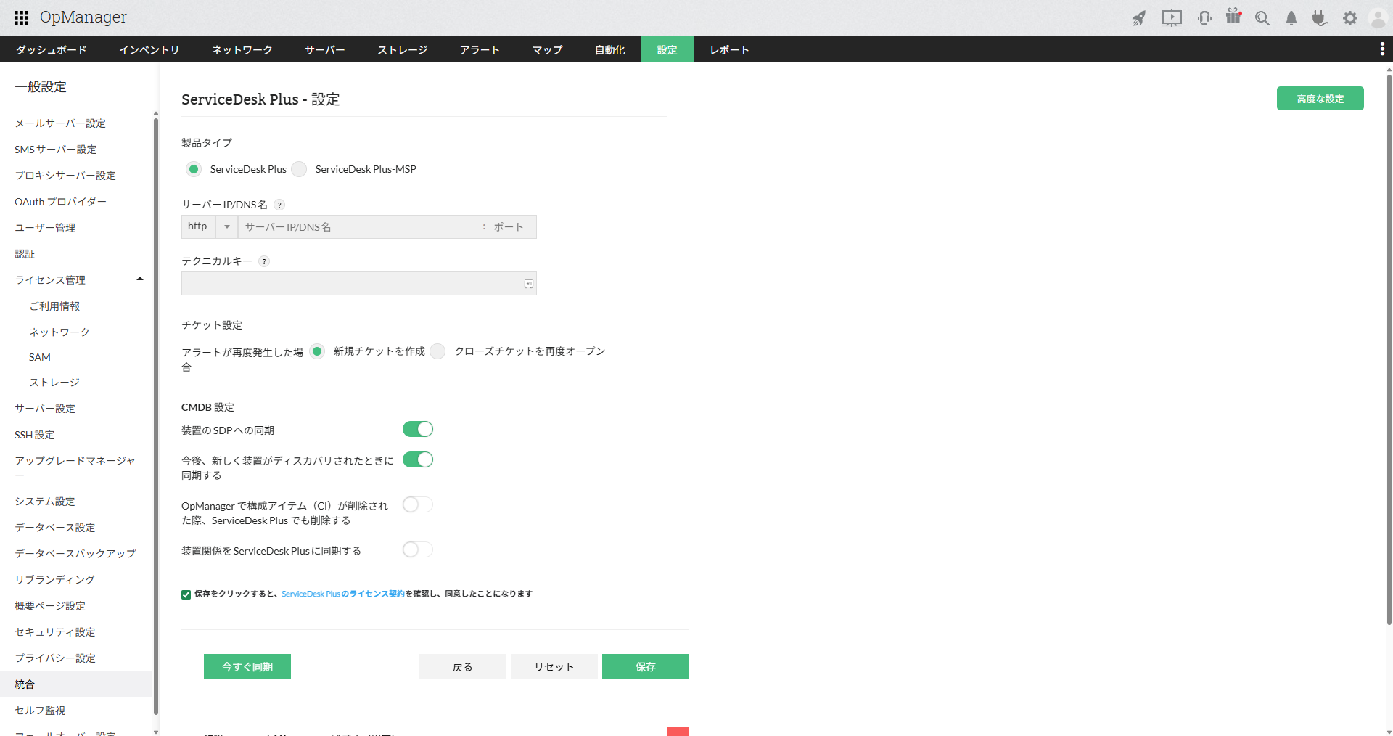This screenshot has height=736, width=1393.
Task: Open the presentation screen video icon
Action: tap(1172, 18)
